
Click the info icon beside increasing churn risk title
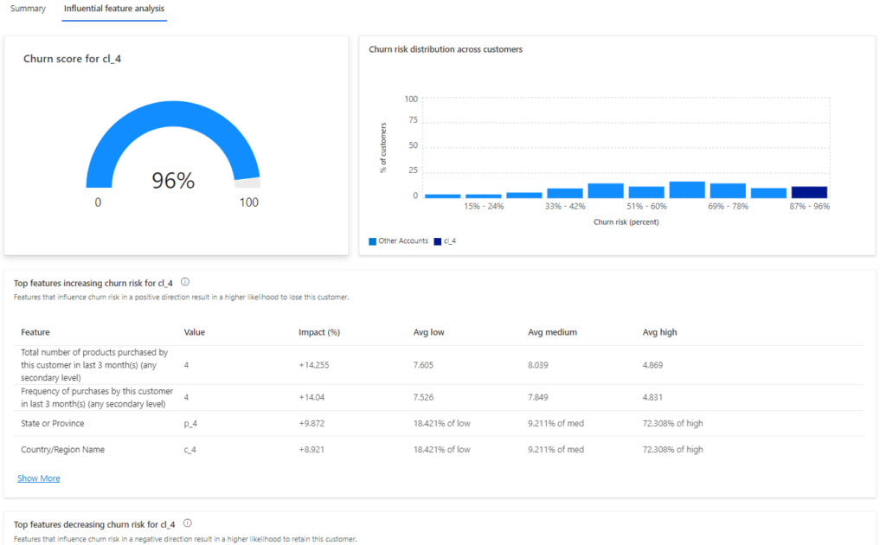coord(188,281)
